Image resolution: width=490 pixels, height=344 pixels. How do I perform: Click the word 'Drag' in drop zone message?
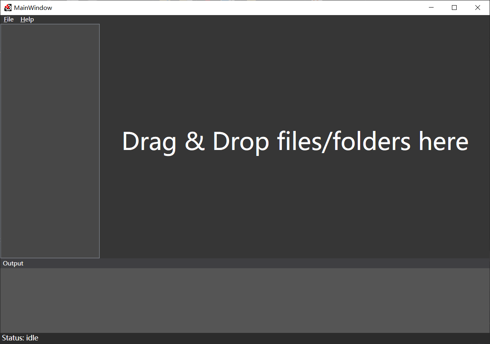coord(149,142)
